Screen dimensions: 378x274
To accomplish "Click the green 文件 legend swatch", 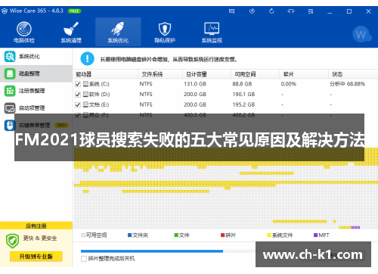I will pos(176,235).
